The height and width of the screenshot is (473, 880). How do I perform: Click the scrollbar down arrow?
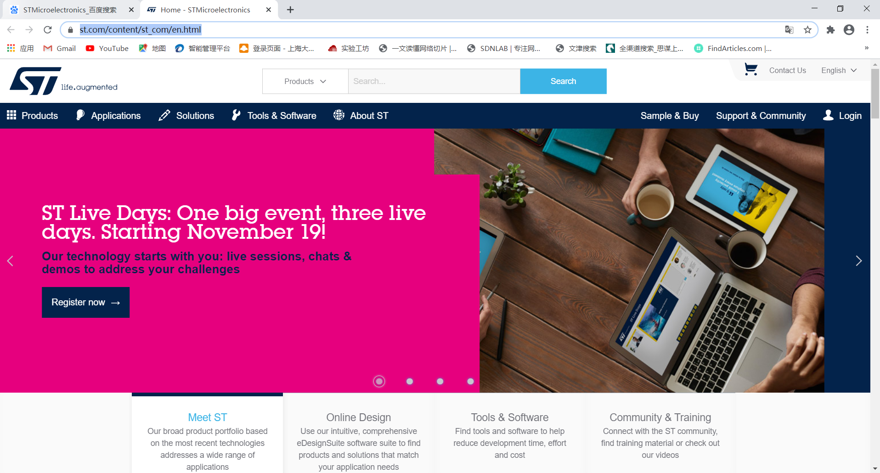pos(875,468)
